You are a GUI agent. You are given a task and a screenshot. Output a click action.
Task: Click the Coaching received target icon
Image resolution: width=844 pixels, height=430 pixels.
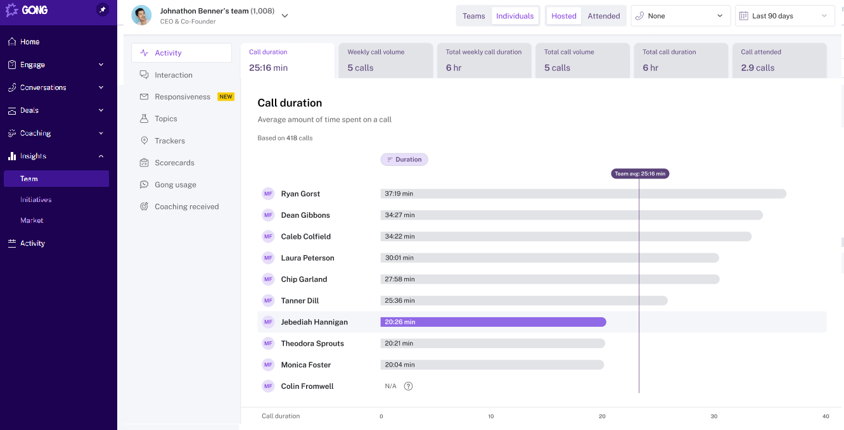144,206
